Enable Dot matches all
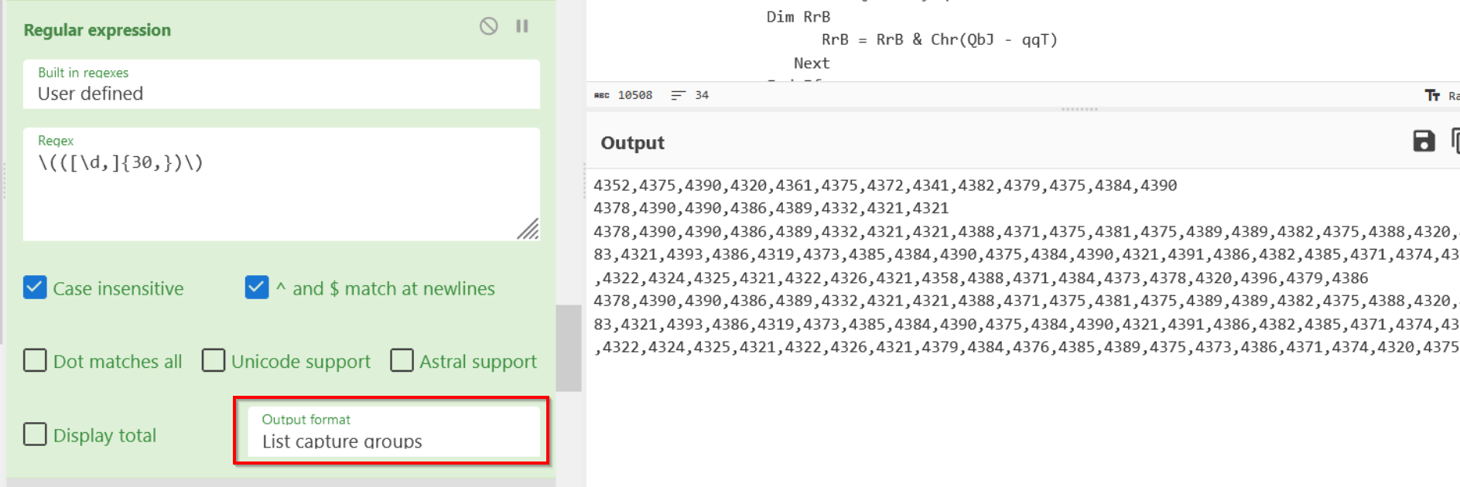 tap(35, 360)
